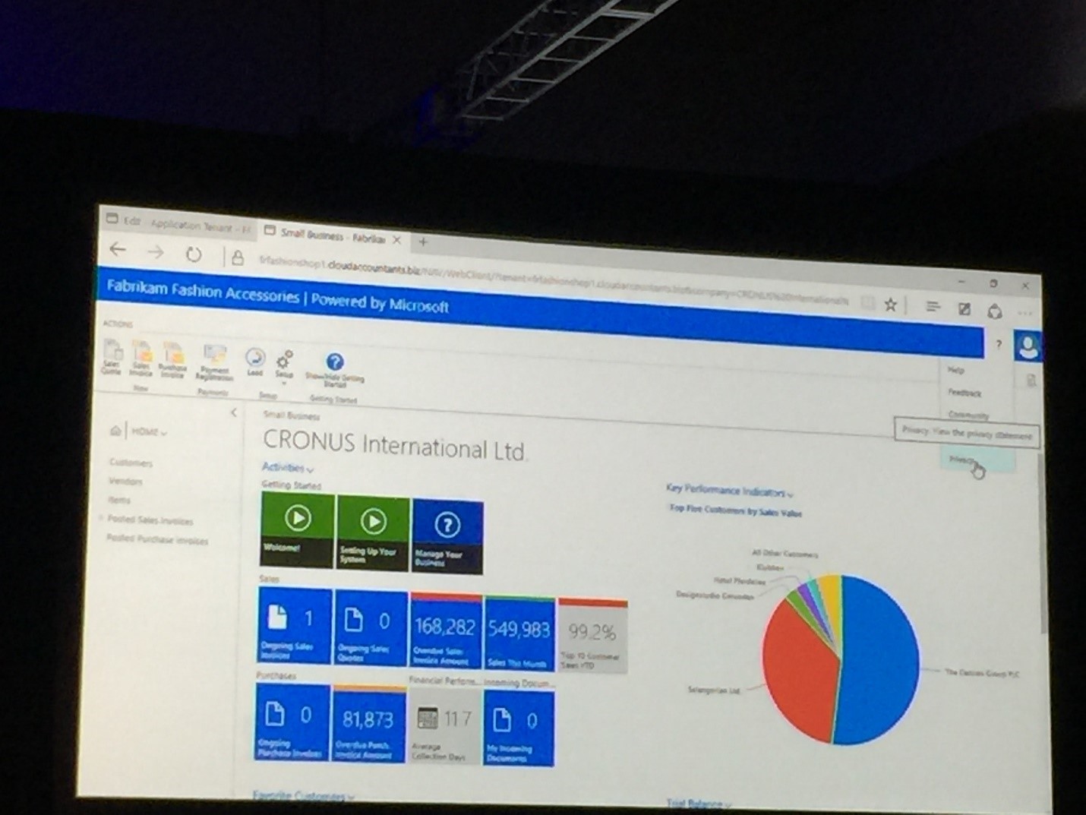Click the browser share icon
The height and width of the screenshot is (815, 1086).
[x=995, y=311]
